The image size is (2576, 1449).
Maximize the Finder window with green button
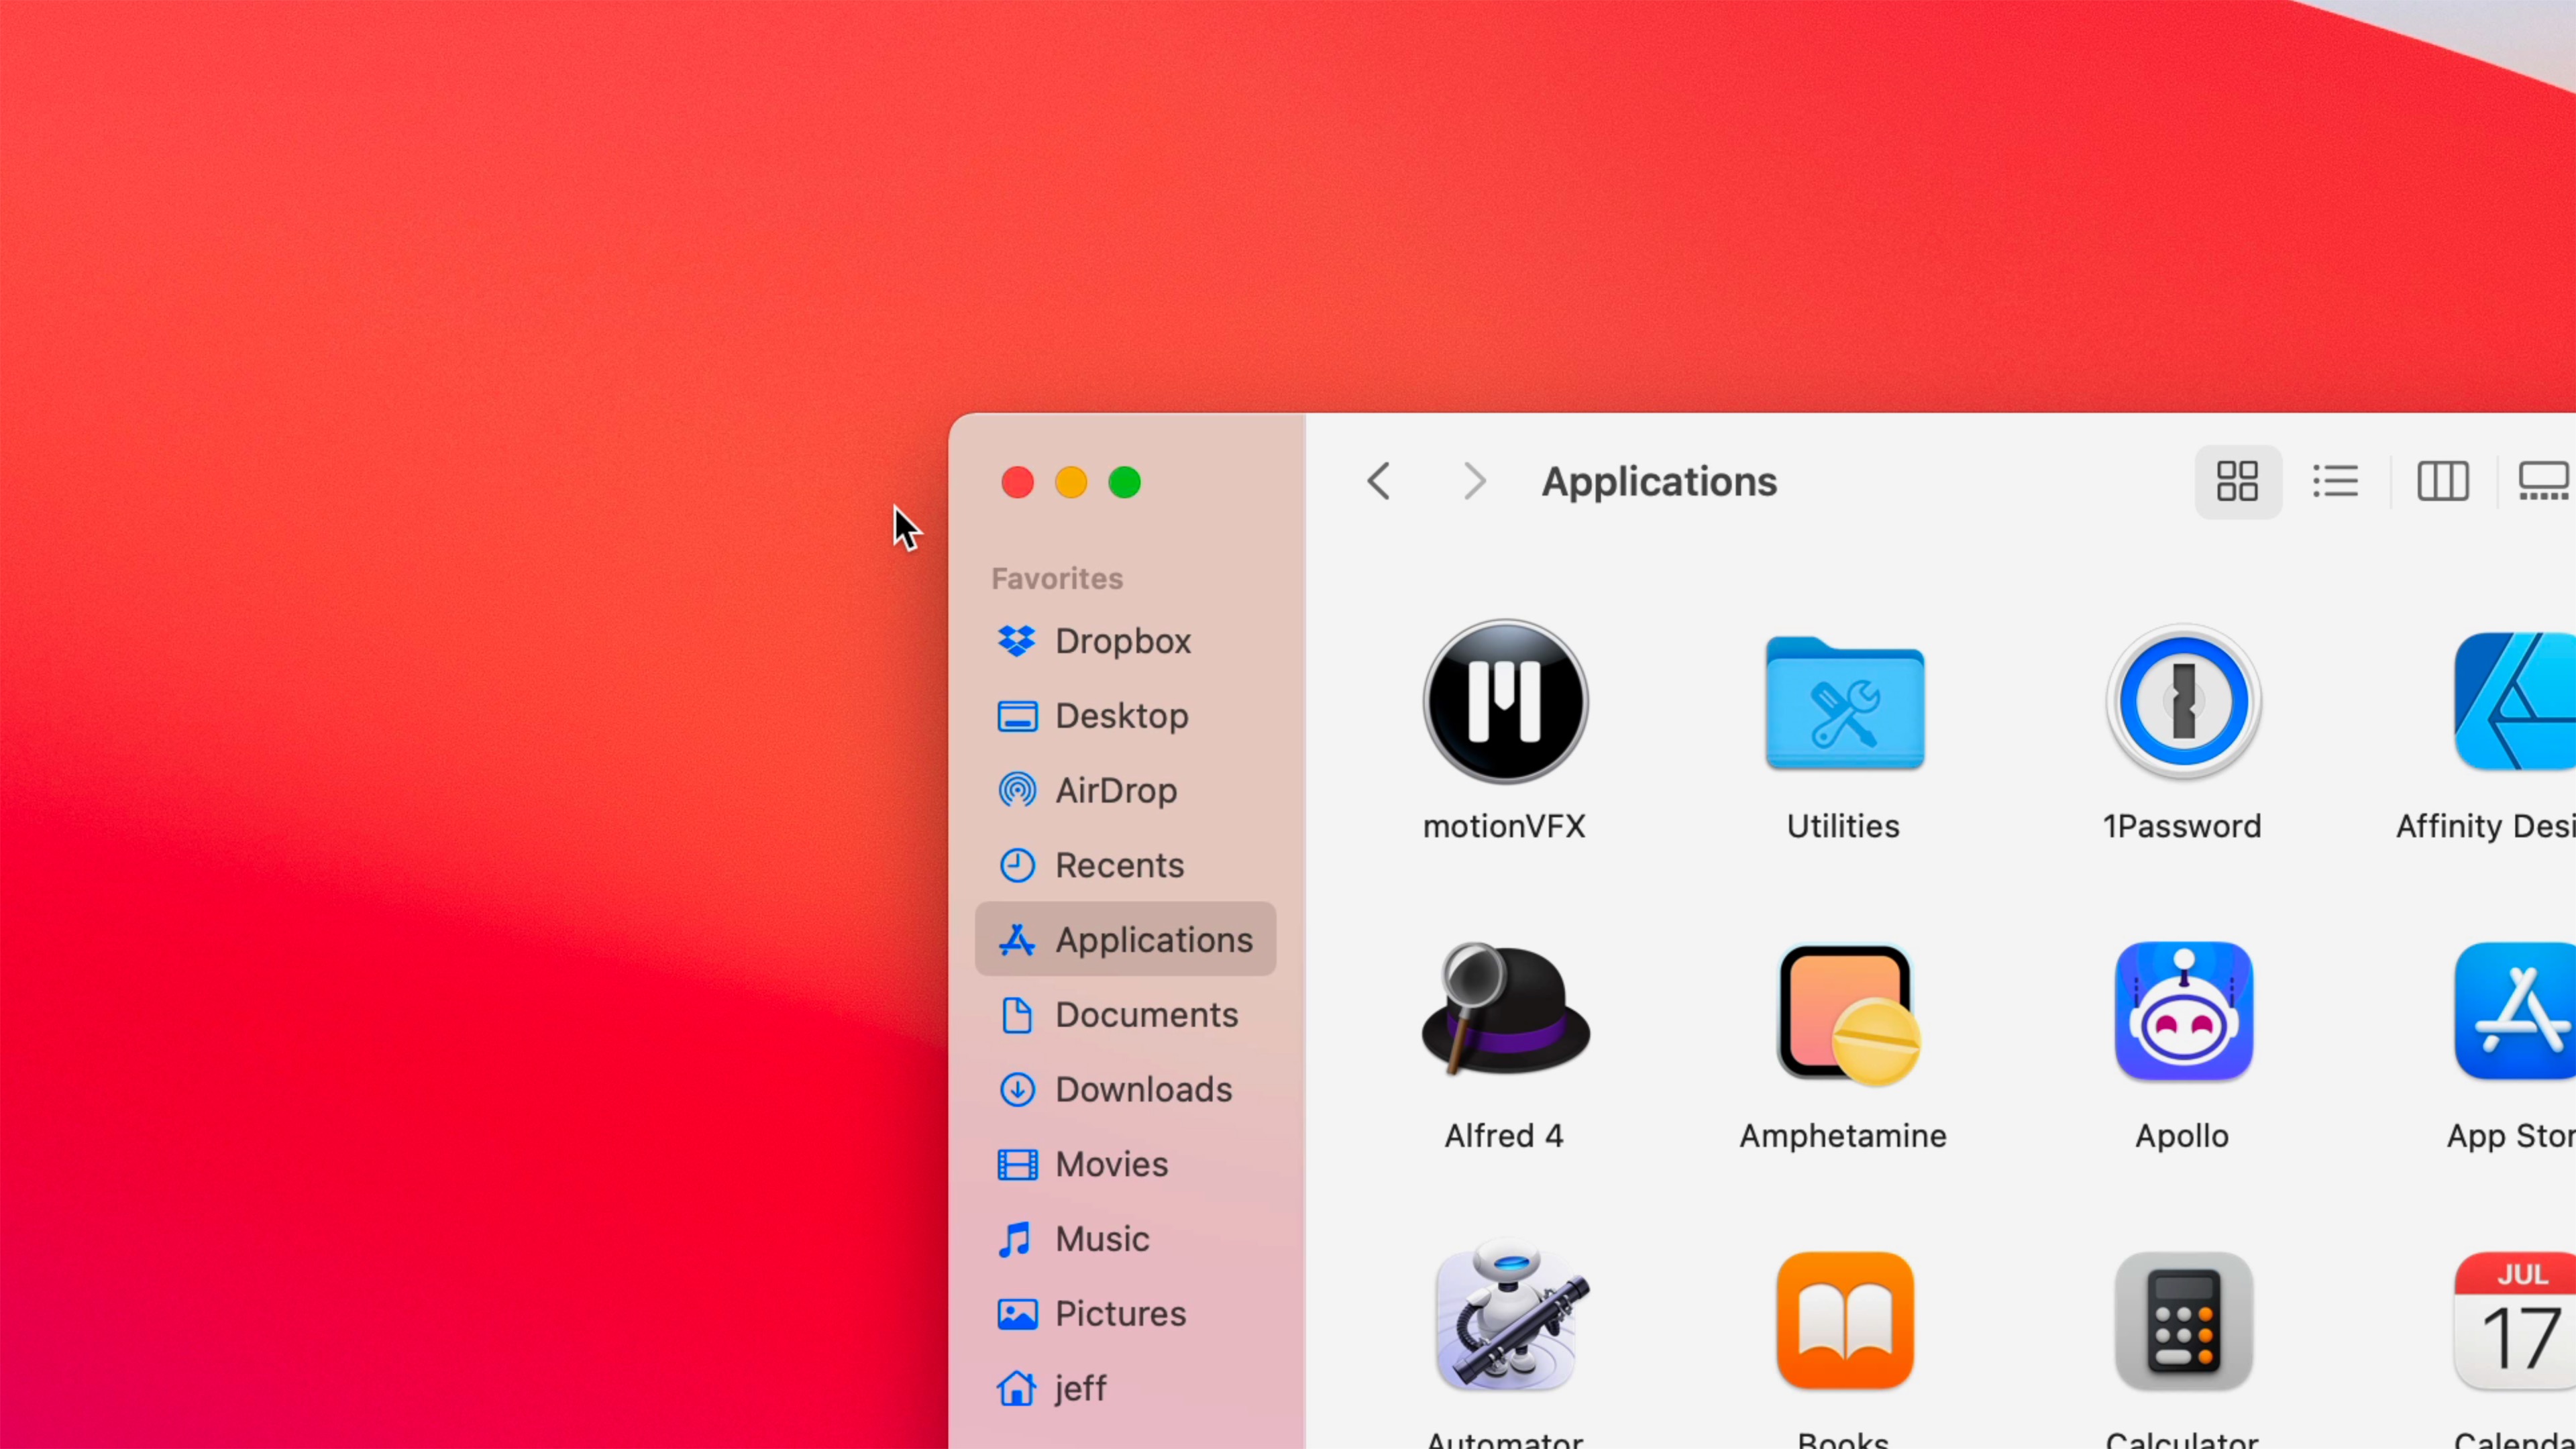[x=1125, y=483]
